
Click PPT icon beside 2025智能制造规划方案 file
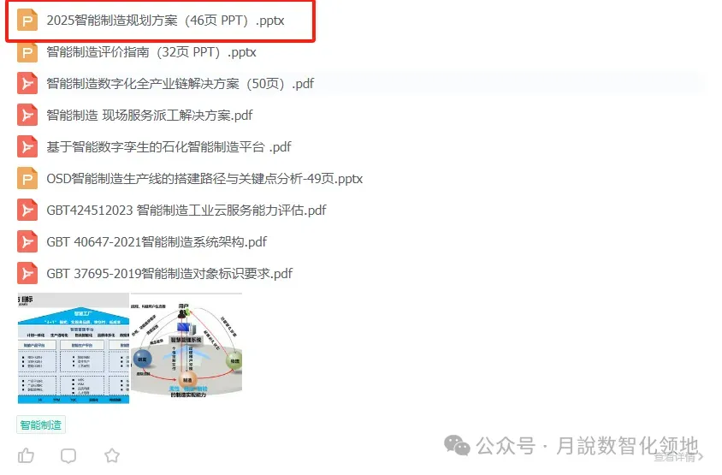pyautogui.click(x=27, y=21)
